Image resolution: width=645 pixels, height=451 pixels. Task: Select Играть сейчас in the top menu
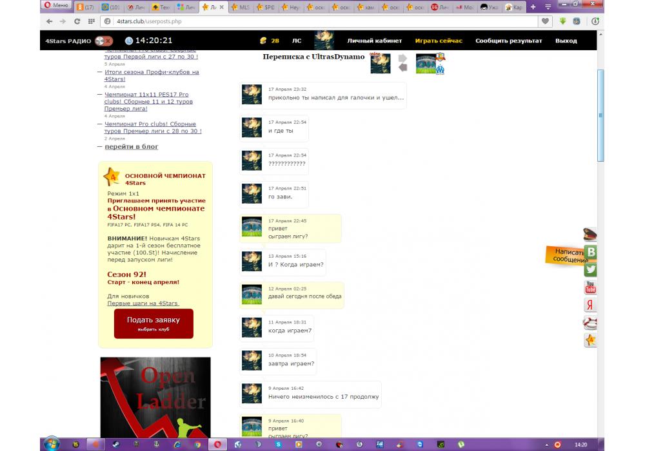click(x=439, y=41)
